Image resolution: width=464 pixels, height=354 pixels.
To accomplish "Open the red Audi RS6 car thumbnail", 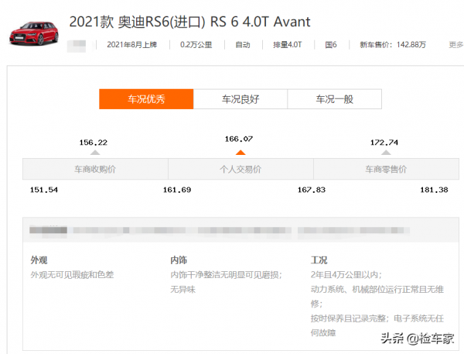I will pos(34,33).
